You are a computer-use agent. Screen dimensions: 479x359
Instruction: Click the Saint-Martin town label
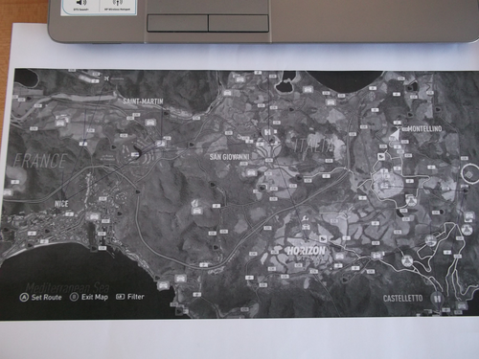pyautogui.click(x=144, y=101)
